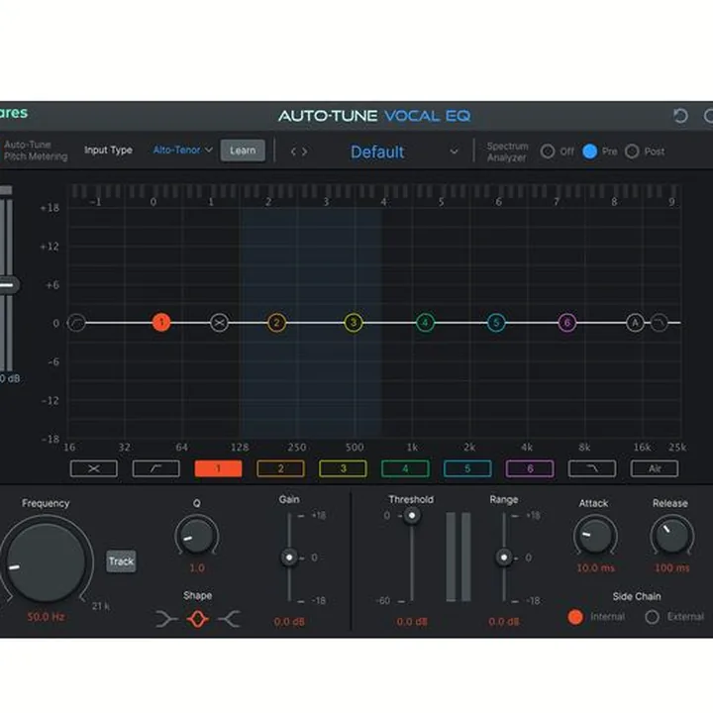Select red band 1 node on graph
Image resolution: width=713 pixels, height=713 pixels.
tap(161, 323)
